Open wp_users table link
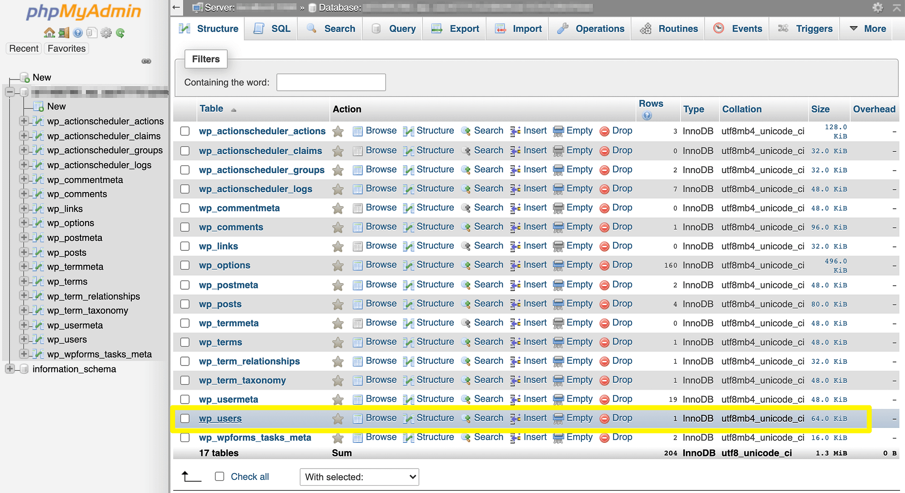This screenshot has height=493, width=905. point(220,418)
